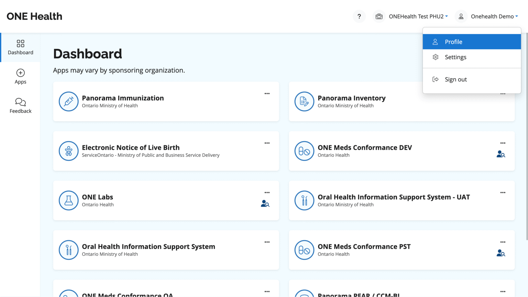Open the Panorama Immunization app link
The width and height of the screenshot is (528, 297).
123,98
